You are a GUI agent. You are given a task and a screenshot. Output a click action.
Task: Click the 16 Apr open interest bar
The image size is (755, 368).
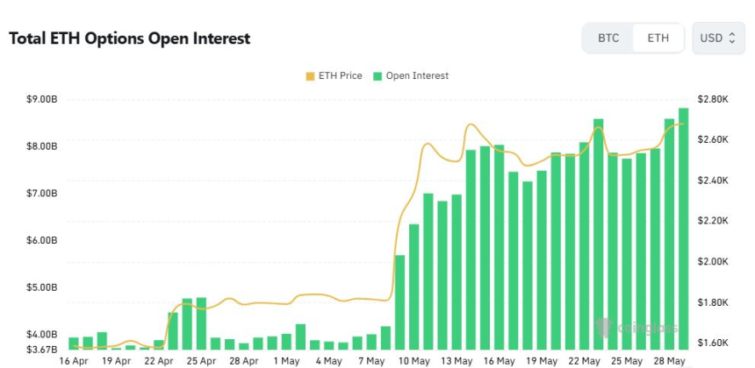click(x=74, y=343)
